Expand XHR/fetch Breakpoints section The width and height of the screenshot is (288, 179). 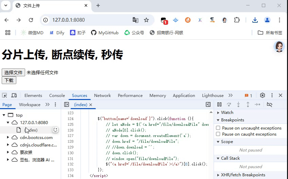point(218,175)
